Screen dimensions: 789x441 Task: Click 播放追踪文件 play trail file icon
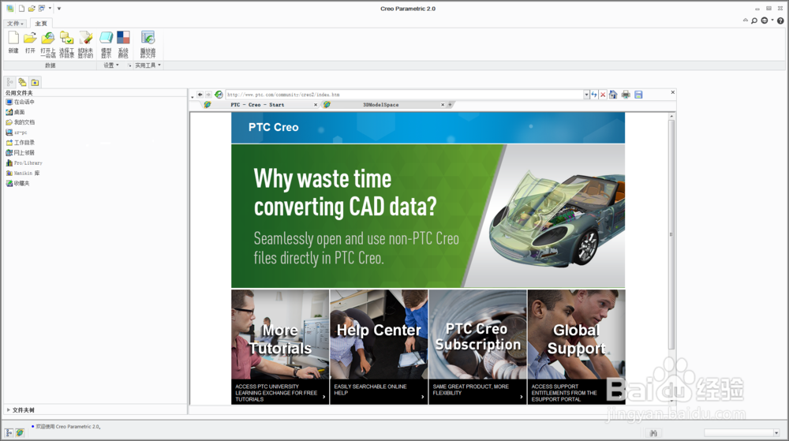click(x=148, y=45)
